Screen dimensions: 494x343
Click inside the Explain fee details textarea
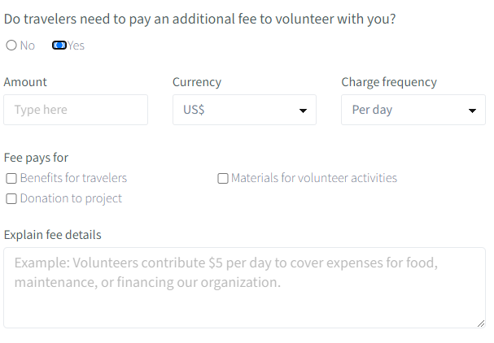244,288
